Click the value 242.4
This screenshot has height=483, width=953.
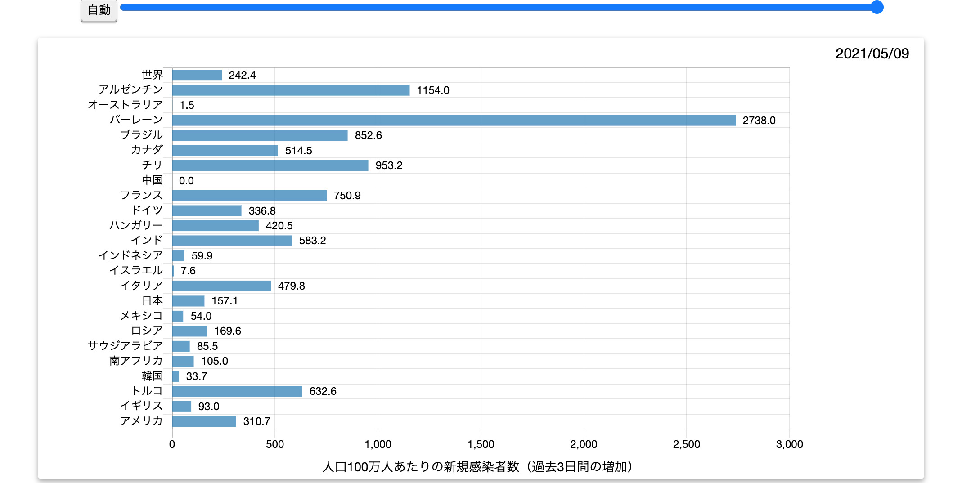tap(242, 75)
